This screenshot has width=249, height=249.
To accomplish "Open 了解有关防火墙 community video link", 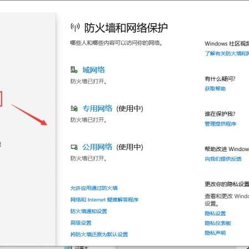I will 227,54.
